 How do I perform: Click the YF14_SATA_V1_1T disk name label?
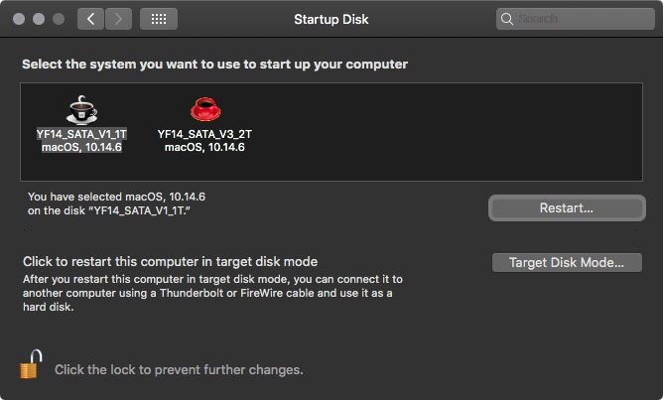pos(82,133)
